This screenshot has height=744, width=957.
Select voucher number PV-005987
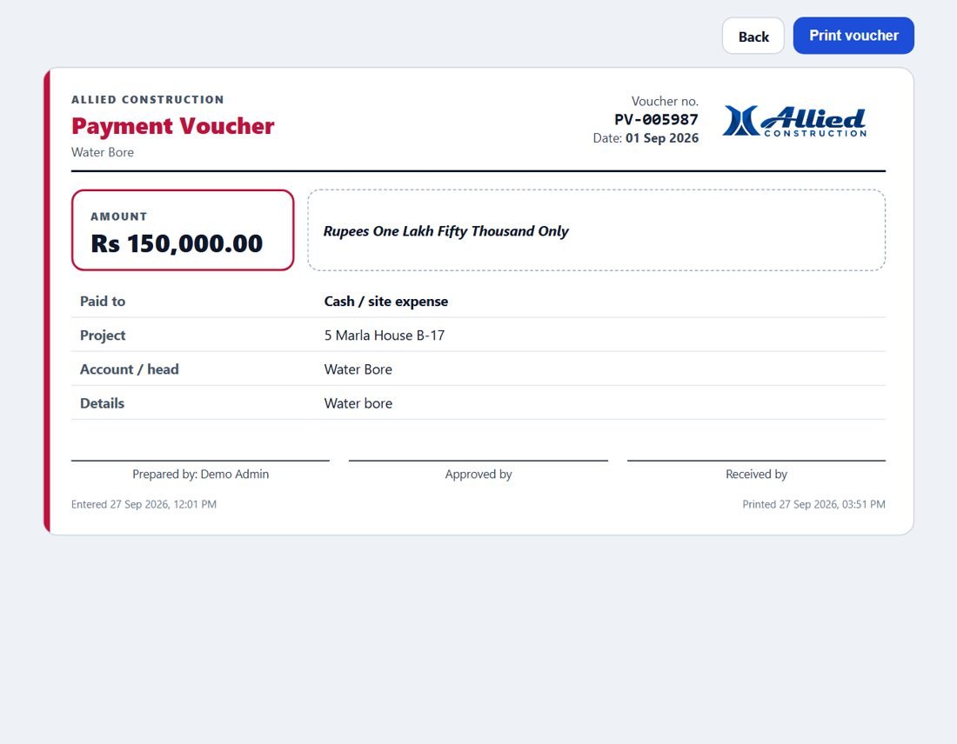point(656,120)
